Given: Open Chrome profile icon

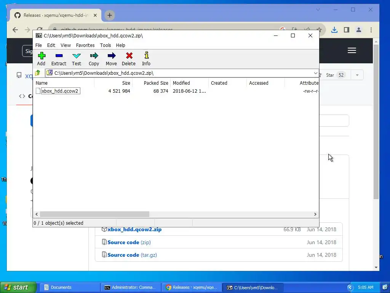Looking at the screenshot, I should point(359,30).
